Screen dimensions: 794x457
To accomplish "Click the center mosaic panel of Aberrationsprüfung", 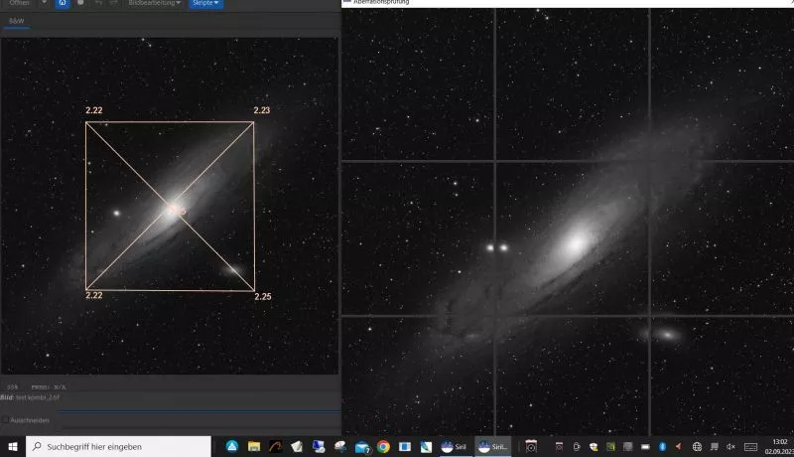I will click(573, 238).
